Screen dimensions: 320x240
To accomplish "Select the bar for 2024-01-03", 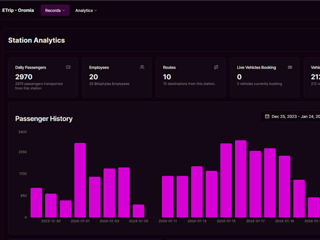I will tap(109, 193).
